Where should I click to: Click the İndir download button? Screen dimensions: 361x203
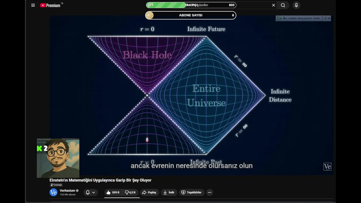pos(169,192)
